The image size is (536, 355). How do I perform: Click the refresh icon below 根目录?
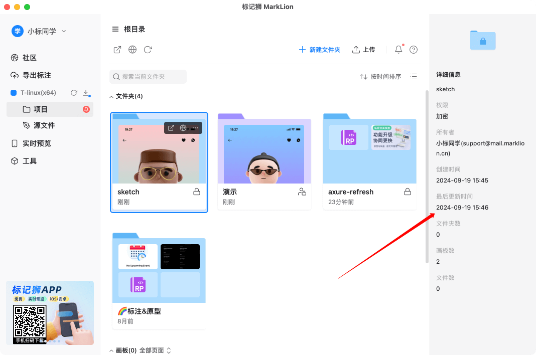click(x=148, y=50)
